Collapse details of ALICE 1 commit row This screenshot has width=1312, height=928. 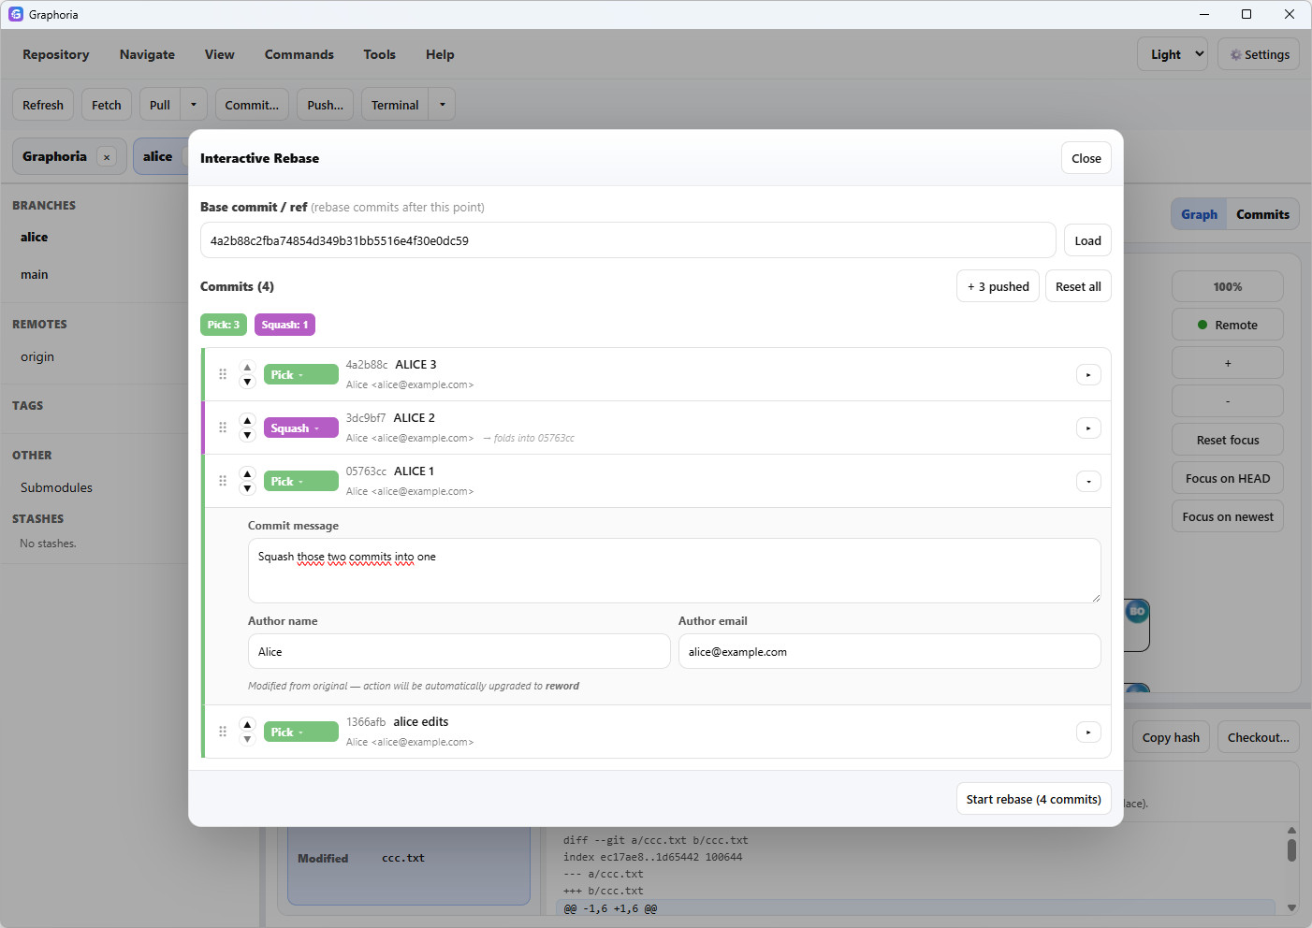tap(1087, 482)
